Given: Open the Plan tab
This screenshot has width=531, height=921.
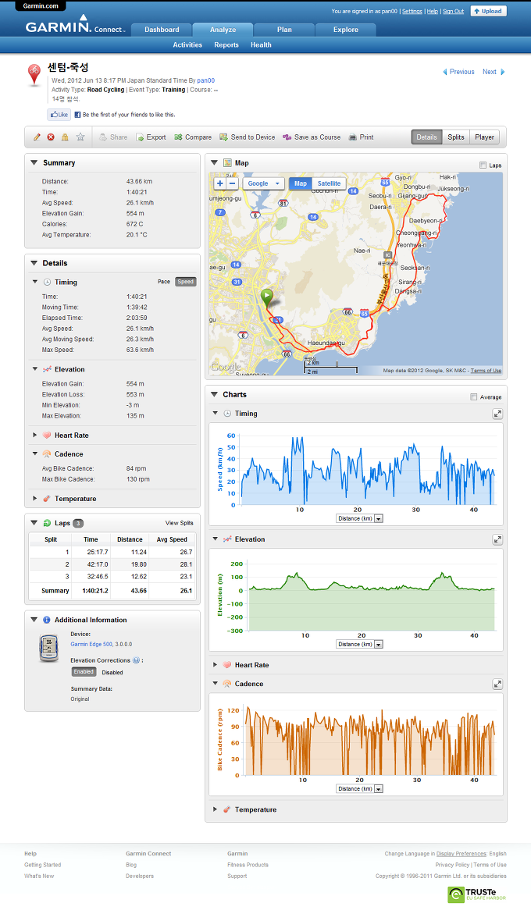Looking at the screenshot, I should [284, 30].
